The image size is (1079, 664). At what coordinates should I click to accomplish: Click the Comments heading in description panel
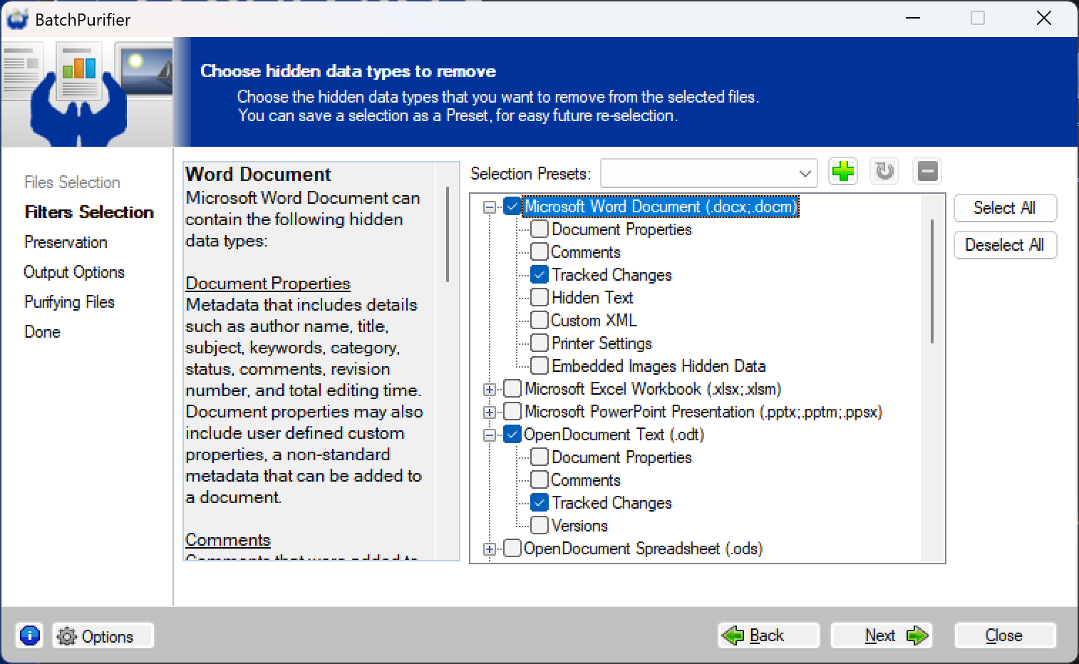pyautogui.click(x=228, y=540)
